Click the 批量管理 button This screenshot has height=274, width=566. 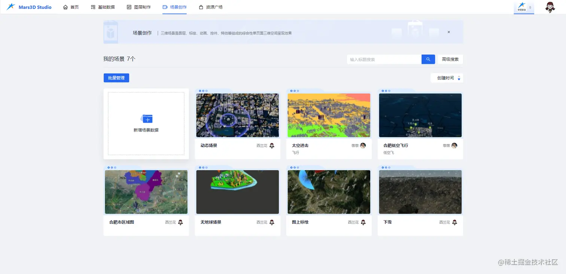pos(116,78)
